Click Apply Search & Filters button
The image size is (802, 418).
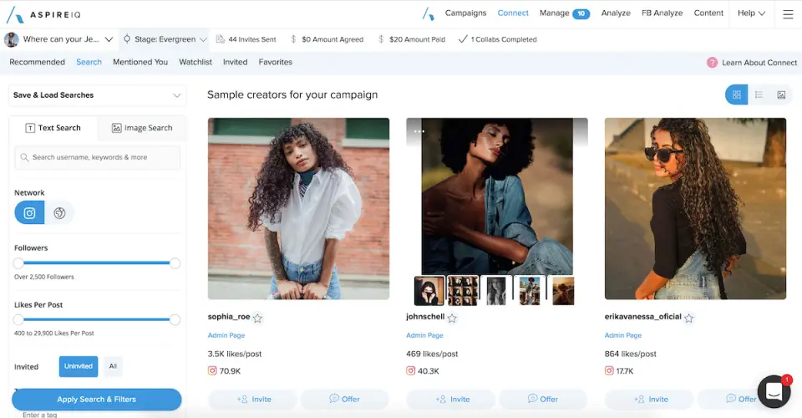click(x=97, y=400)
